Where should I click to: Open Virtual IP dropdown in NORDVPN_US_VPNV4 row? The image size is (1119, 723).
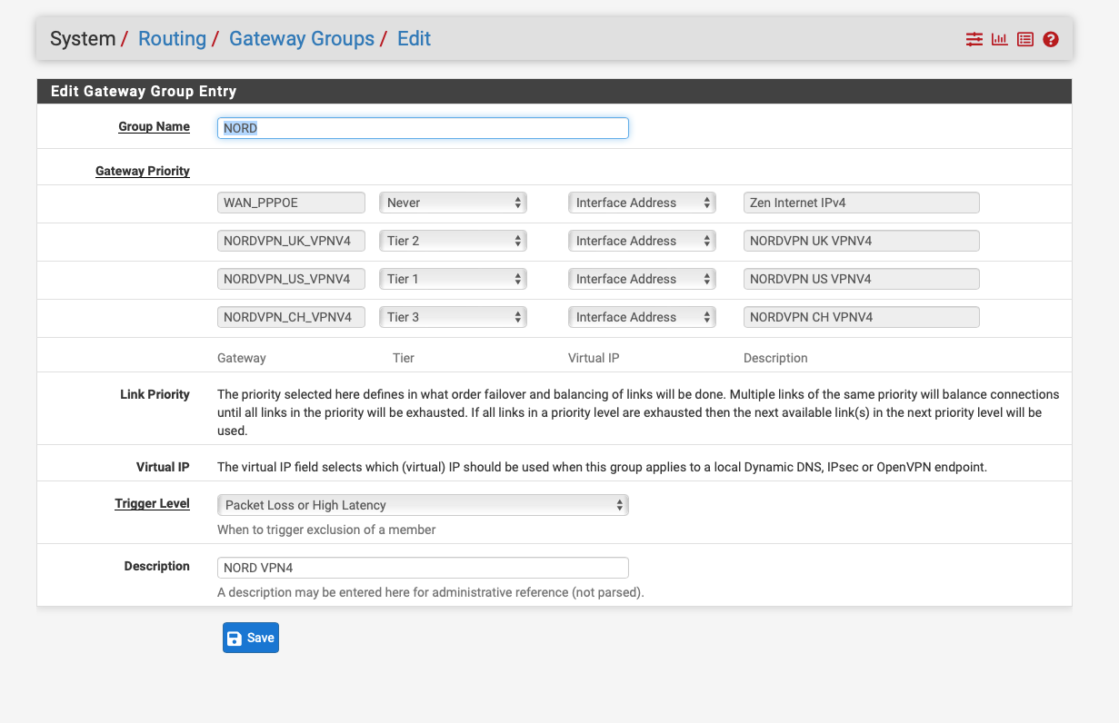coord(642,279)
